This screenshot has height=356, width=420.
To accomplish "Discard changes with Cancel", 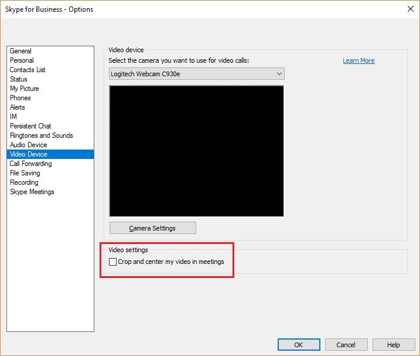I will coord(346,345).
